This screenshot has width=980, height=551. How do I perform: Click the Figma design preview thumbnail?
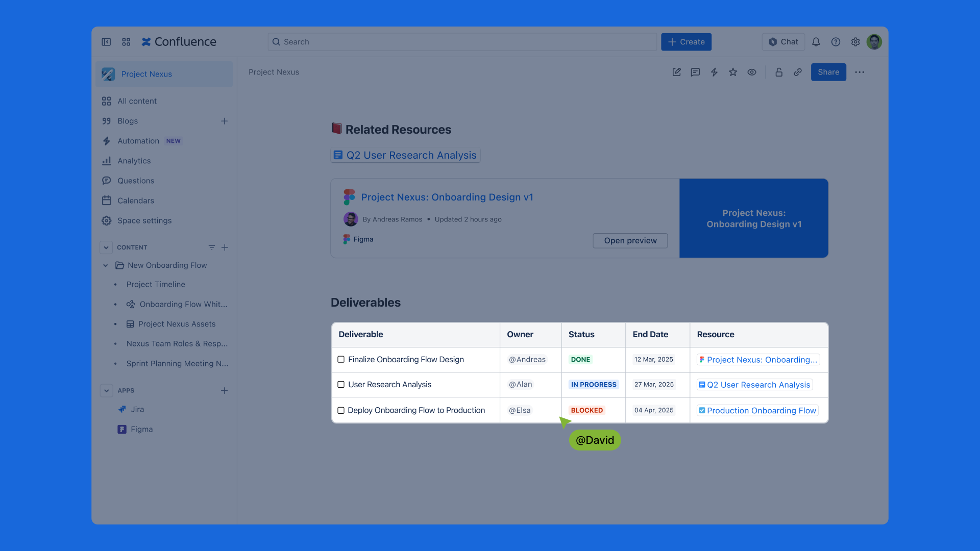[x=753, y=218]
